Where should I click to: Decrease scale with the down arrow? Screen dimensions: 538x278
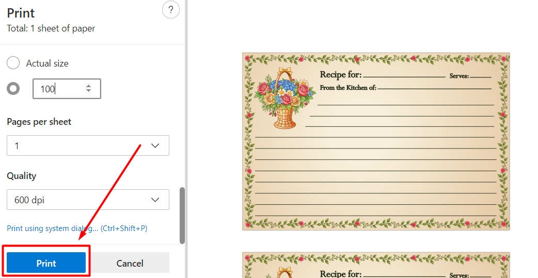pyautogui.click(x=88, y=91)
